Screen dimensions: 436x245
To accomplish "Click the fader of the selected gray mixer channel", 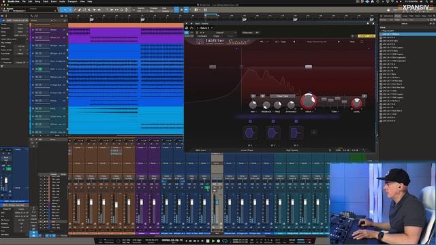I will tap(217, 203).
